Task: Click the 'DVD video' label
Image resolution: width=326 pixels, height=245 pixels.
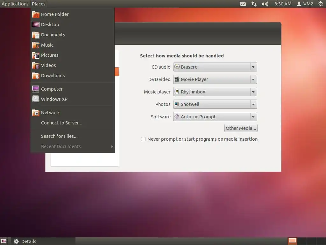Action: coord(159,79)
